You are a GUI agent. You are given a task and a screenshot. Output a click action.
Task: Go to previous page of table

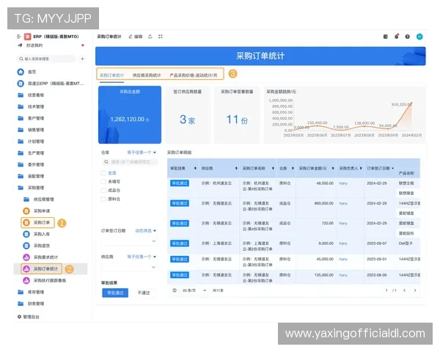[x=404, y=290]
